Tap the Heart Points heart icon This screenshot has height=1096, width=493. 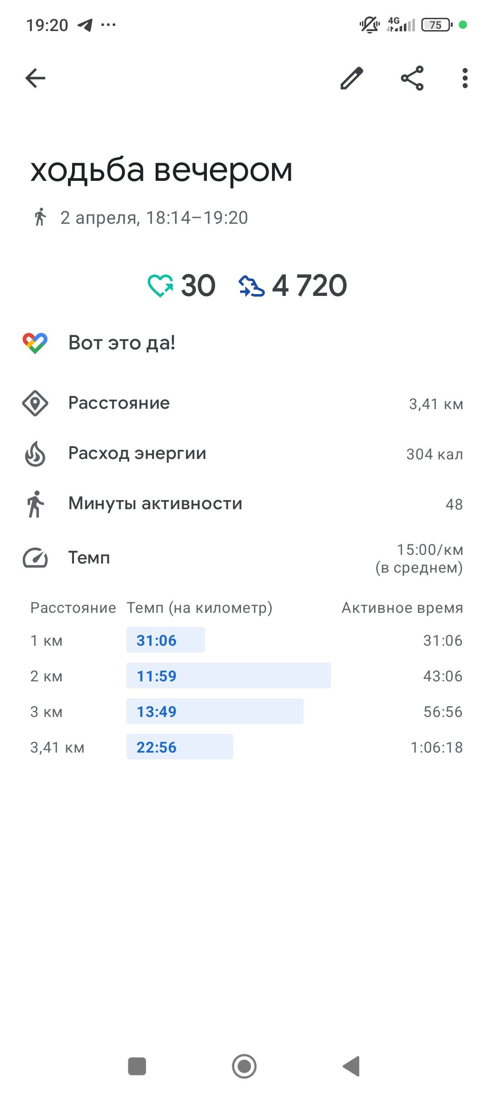click(x=160, y=286)
